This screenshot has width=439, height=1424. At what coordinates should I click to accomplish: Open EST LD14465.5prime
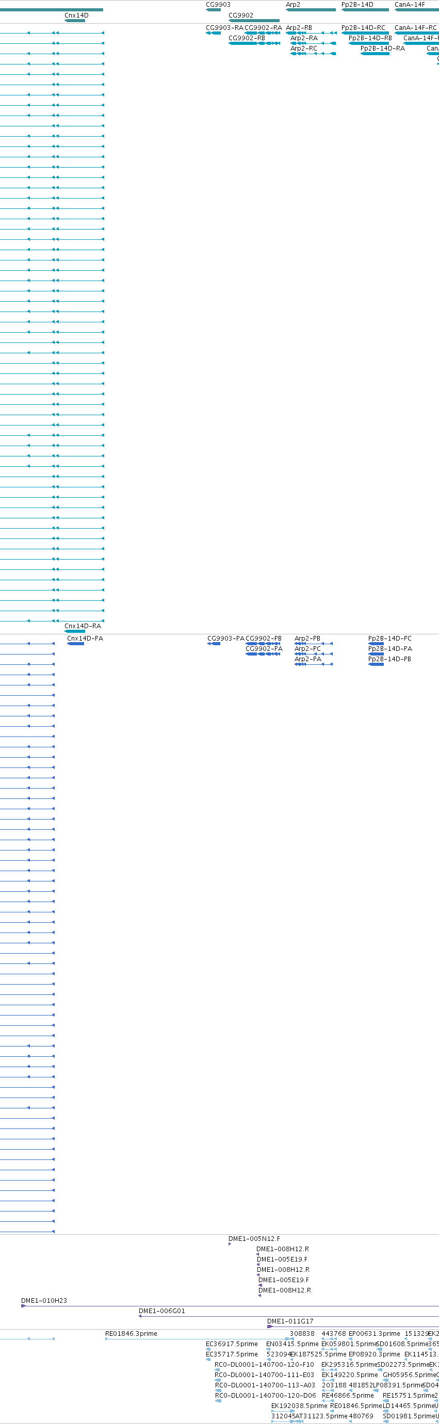tap(409, 1406)
